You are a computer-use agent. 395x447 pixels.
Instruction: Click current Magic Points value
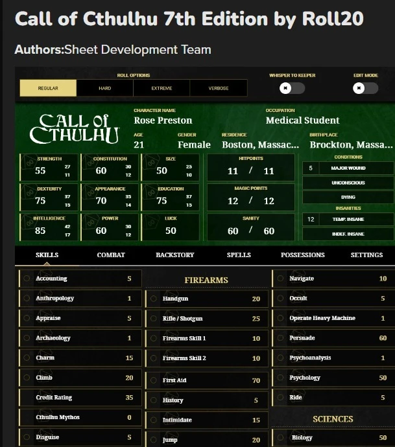pos(233,201)
